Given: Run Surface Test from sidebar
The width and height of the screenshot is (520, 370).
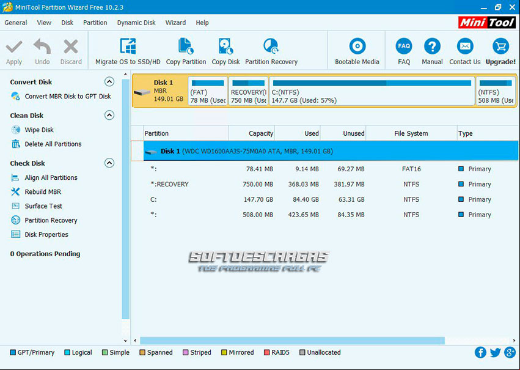Looking at the screenshot, I should (x=37, y=206).
